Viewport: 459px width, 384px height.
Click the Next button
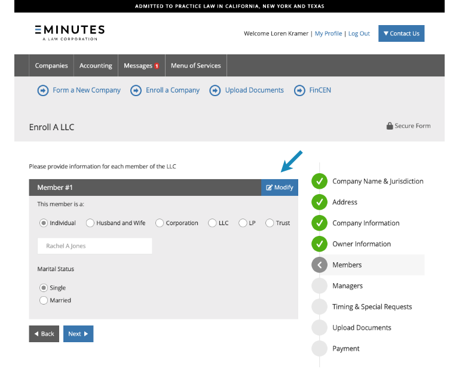[x=78, y=334]
